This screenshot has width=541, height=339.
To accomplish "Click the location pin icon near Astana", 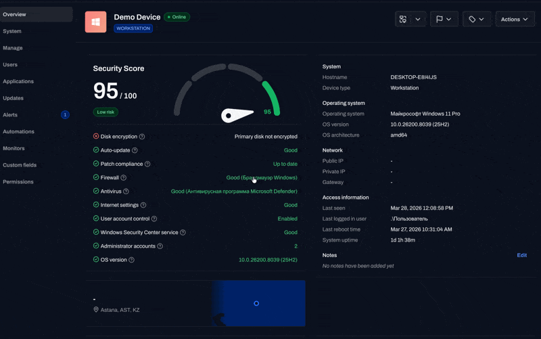I will (96, 310).
